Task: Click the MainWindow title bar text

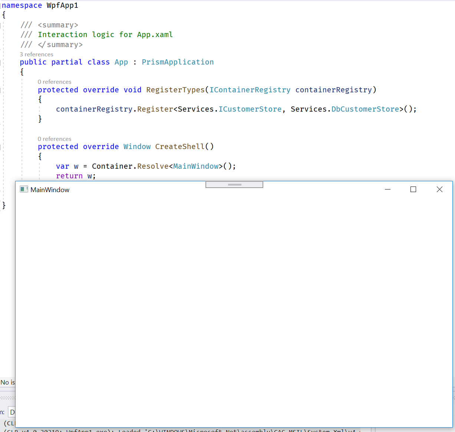Action: 50,189
